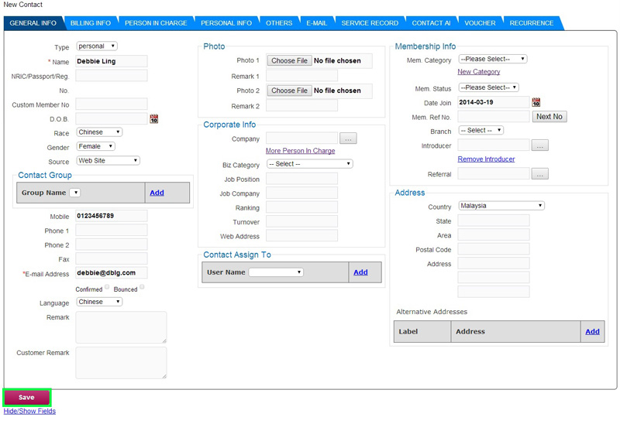Viewport: 620px width, 424px height.
Task: Open the Gender dropdown showing Female
Action: [95, 146]
